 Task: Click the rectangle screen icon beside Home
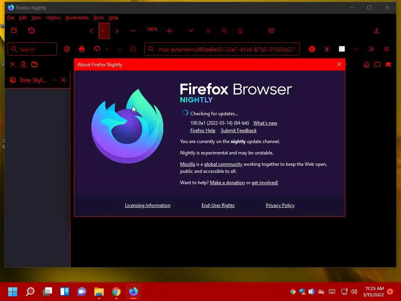[378, 64]
